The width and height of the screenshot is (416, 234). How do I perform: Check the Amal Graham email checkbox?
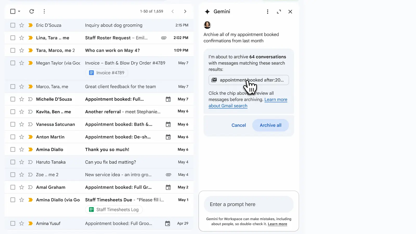pyautogui.click(x=13, y=187)
